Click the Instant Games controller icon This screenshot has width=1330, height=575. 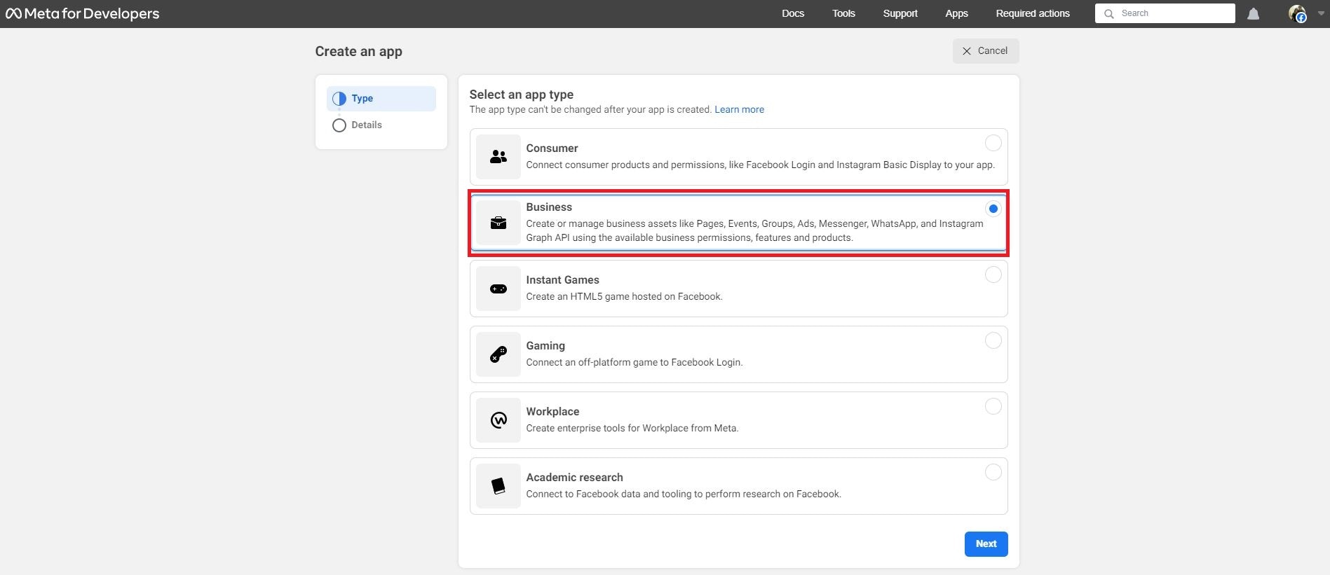click(x=498, y=289)
